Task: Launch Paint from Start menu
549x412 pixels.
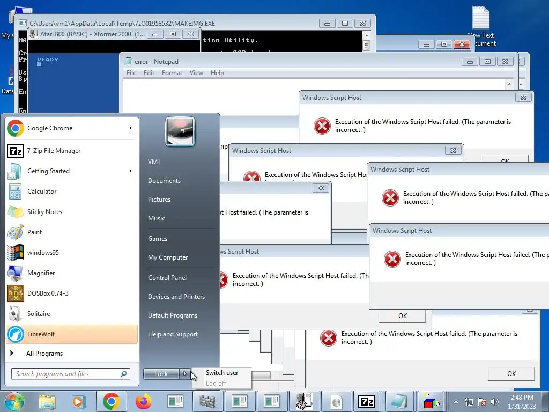Action: tap(72, 232)
